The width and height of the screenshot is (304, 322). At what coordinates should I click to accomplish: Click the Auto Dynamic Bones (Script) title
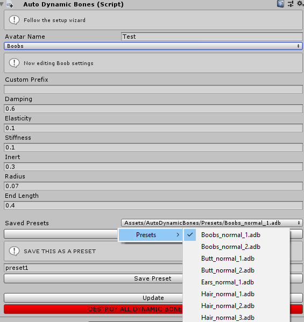73,4
